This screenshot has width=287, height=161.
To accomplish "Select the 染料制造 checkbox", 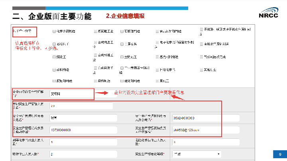I will [95, 81].
